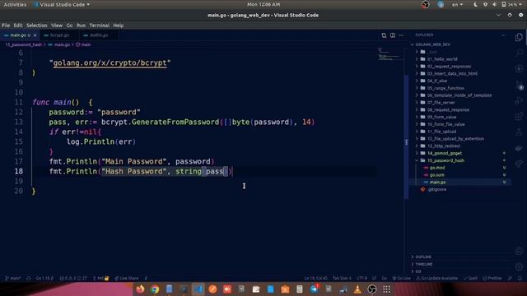Open the File menu

[6, 25]
